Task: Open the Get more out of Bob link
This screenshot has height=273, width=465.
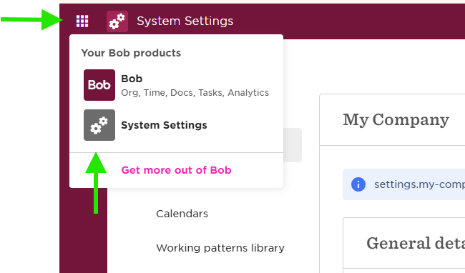Action: coord(176,170)
